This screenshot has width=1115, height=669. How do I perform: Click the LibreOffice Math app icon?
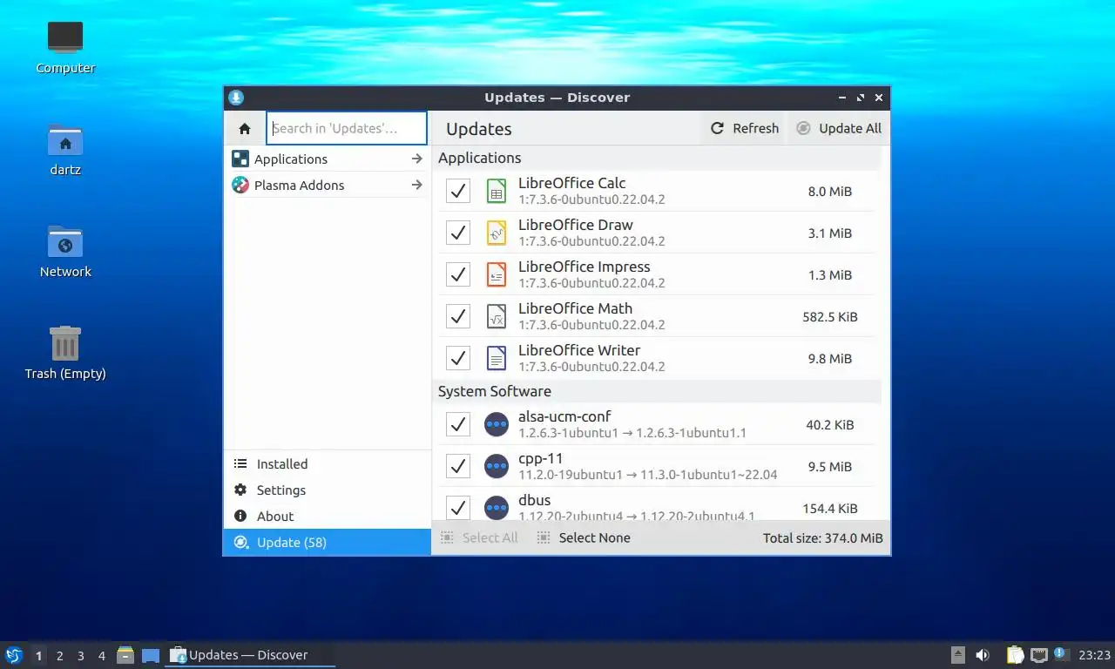[x=497, y=316]
